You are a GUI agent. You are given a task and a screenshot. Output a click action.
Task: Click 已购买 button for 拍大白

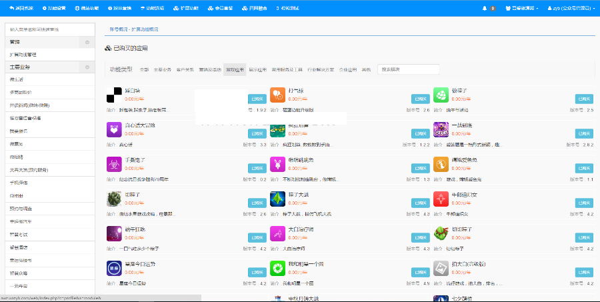[584, 272]
